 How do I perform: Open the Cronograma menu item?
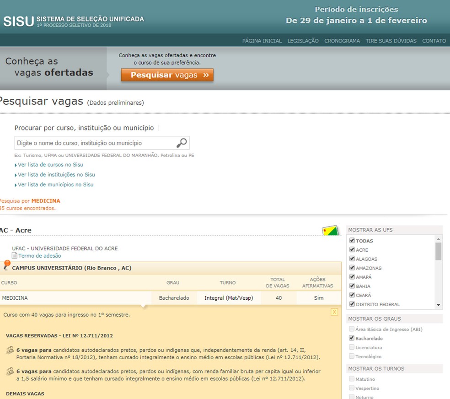click(x=342, y=41)
